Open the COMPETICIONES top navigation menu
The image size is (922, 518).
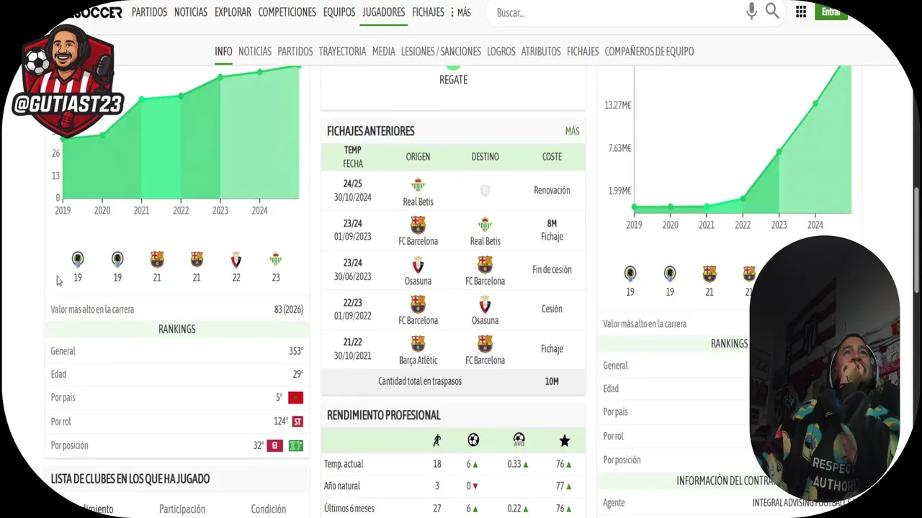[x=287, y=12]
